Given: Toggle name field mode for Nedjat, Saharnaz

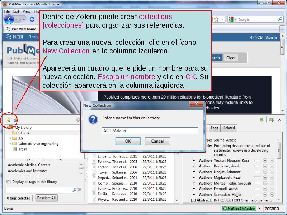Looking at the screenshot, I should click(257, 172).
